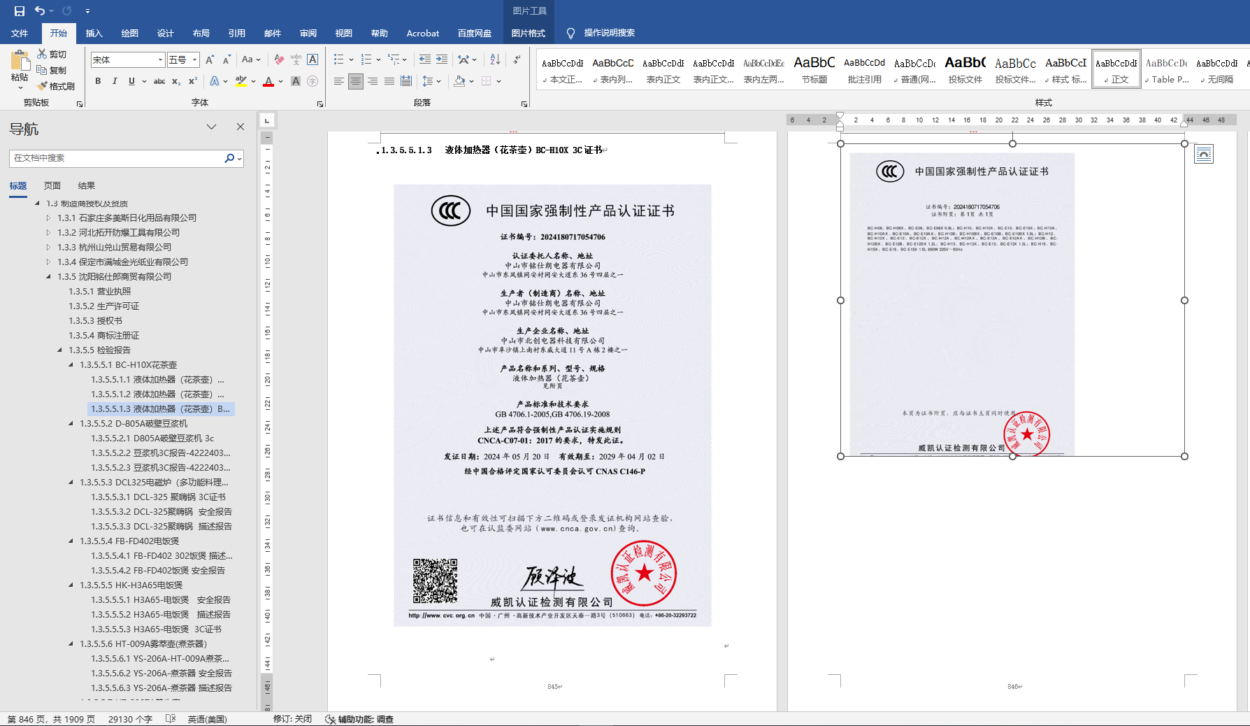Screen dimensions: 1250x726
Task: Align the paragraph to the left
Action: (339, 81)
